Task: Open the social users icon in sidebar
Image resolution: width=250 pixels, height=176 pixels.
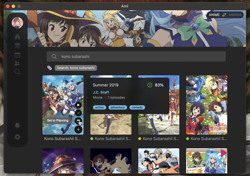Action: [17, 63]
